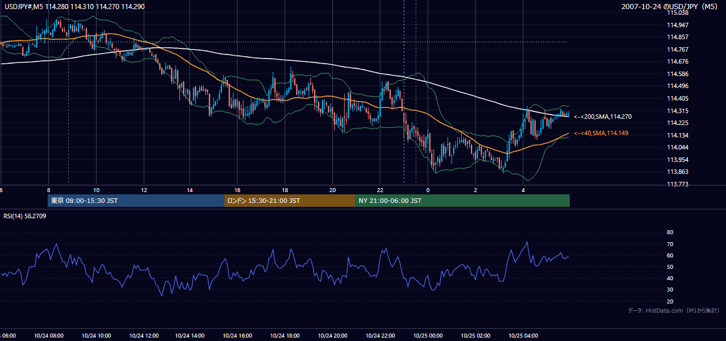
Task: Click hour tick 2 on chart axis
Action: pyautogui.click(x=475, y=190)
